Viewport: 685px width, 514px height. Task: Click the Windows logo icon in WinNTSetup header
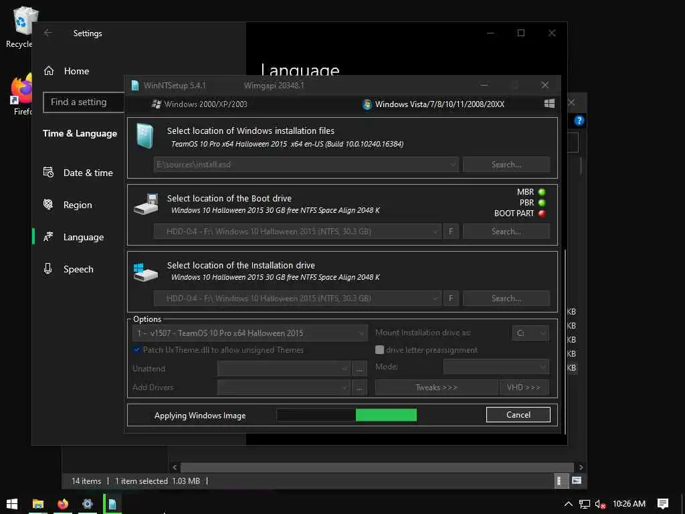tap(550, 104)
